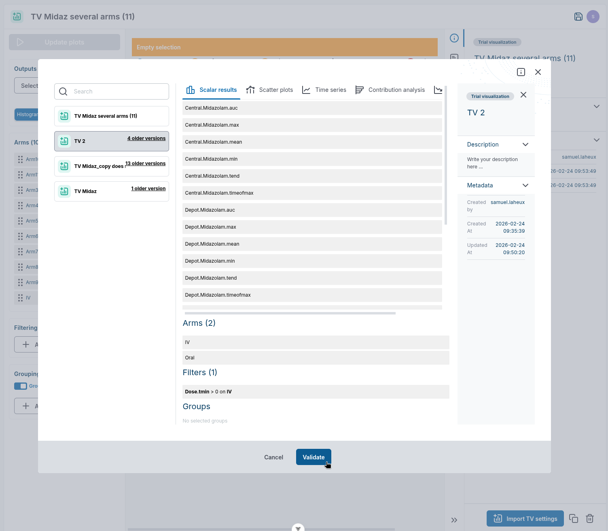Image resolution: width=608 pixels, height=531 pixels.
Task: Switch to Contribution analysis tab
Action: tap(390, 90)
